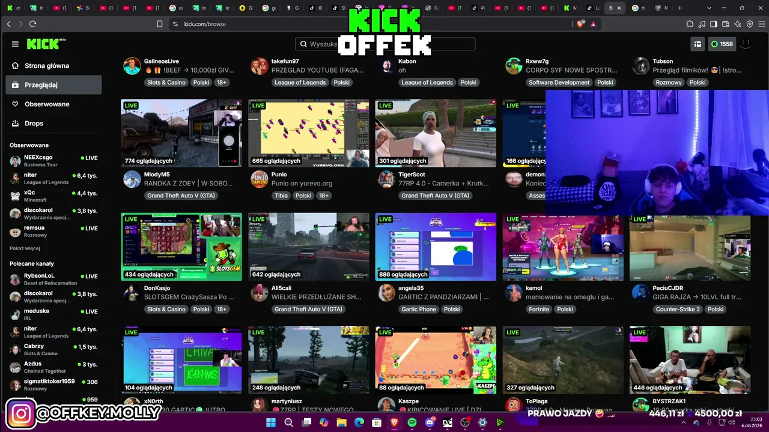The image size is (769, 432).
Task: Go to Strona główna in sidebar
Action: click(53, 65)
